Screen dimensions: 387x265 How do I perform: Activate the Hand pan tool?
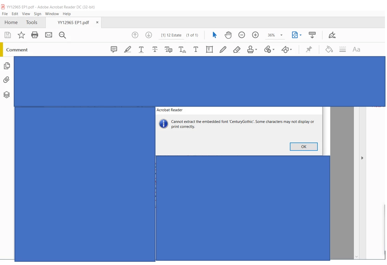click(x=228, y=35)
